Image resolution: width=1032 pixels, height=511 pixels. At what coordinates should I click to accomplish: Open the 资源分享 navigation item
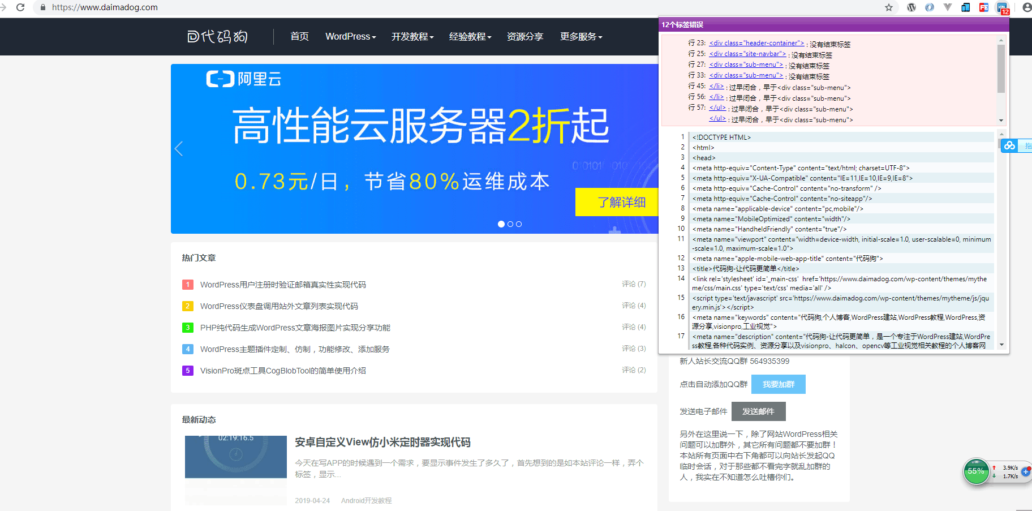[524, 37]
